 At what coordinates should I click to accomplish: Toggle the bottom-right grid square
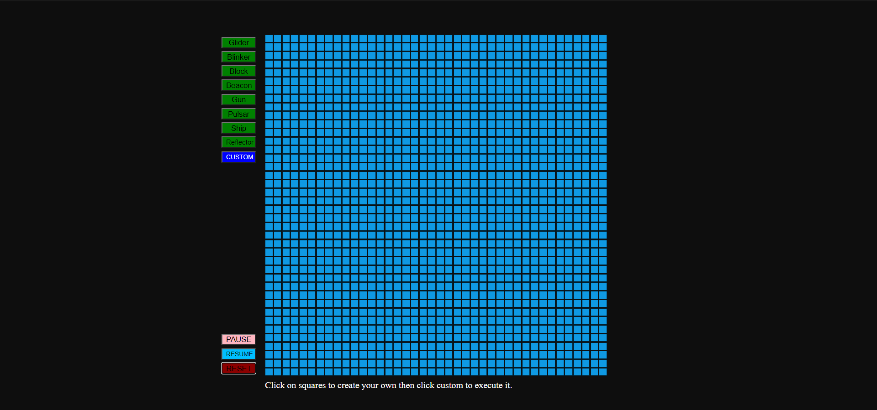[x=603, y=372]
